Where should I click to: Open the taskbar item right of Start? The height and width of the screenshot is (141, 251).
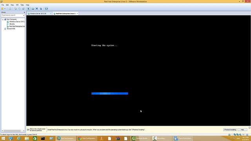11,138
